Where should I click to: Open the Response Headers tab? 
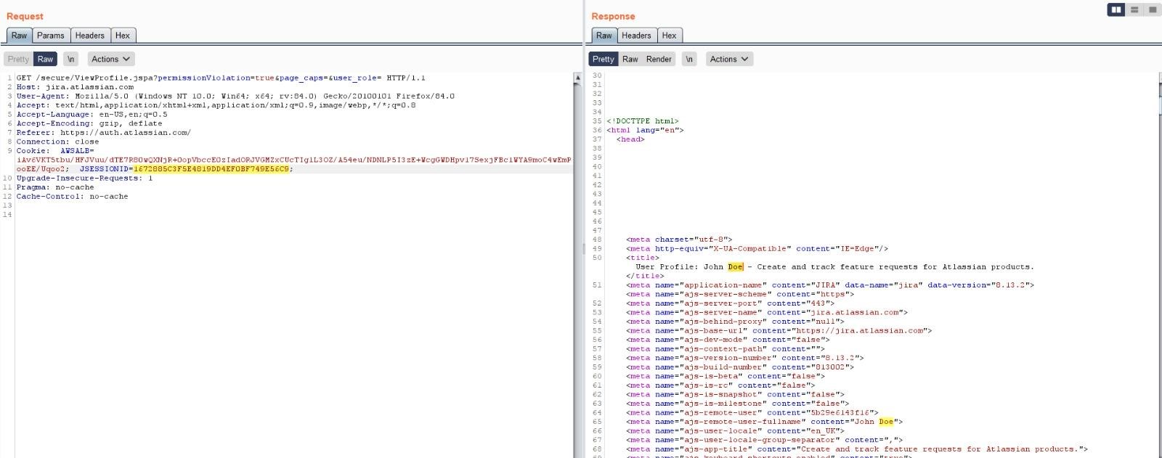636,36
